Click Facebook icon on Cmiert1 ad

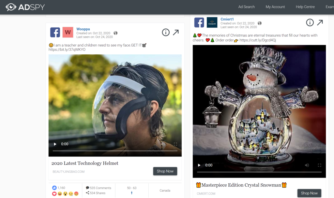(x=199, y=22)
